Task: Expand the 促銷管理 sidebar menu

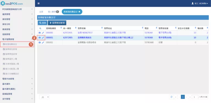Action: 17,34
